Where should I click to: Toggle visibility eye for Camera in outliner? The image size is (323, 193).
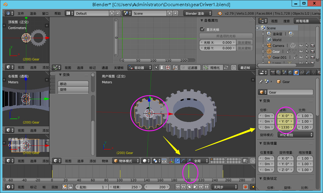(x=301, y=46)
